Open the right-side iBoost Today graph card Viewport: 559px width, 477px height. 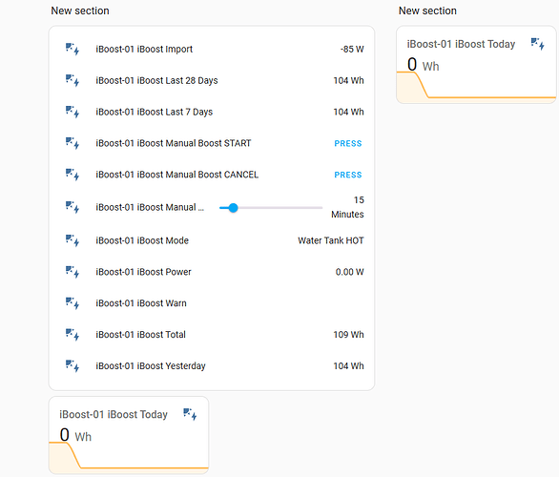coord(476,65)
